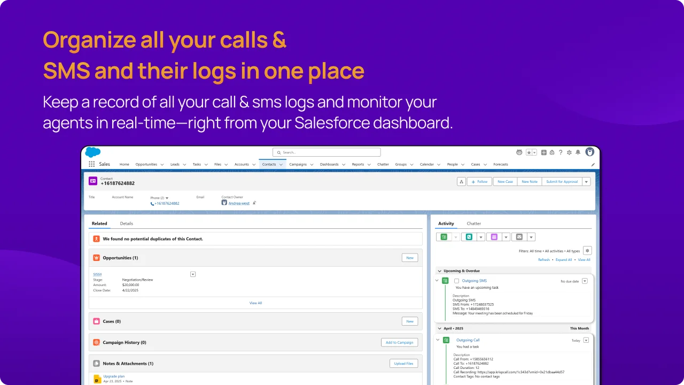Open the New Event dropdown arrow

(x=506, y=237)
